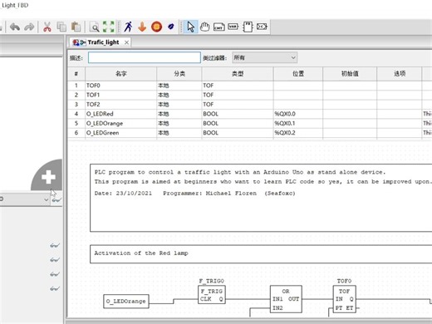Click the description input field
Viewport: 432px width, 324px height.
tap(145, 57)
